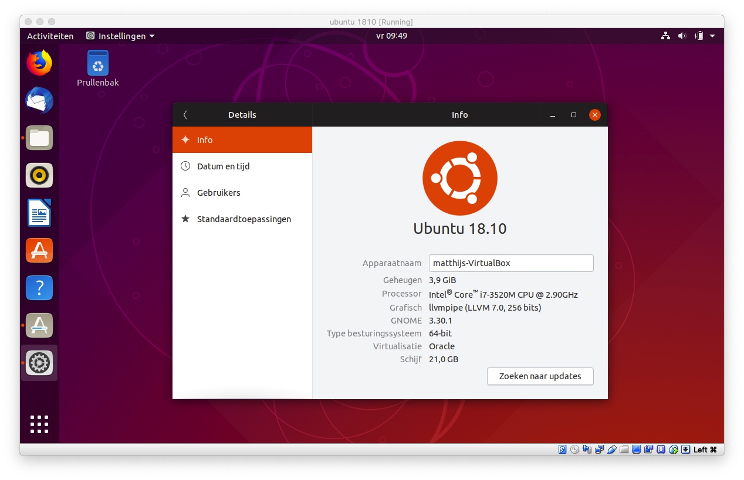
Task: Click the Zoeken naar updates button
Action: point(540,376)
